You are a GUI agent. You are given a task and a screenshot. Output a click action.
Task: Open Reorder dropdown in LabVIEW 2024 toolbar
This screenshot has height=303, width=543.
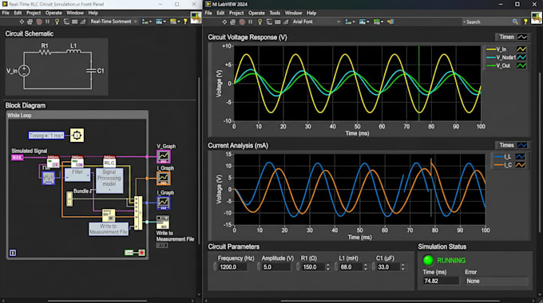click(x=379, y=22)
